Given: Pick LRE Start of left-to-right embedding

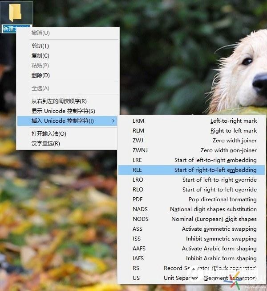Looking at the screenshot, I should click(x=194, y=160).
